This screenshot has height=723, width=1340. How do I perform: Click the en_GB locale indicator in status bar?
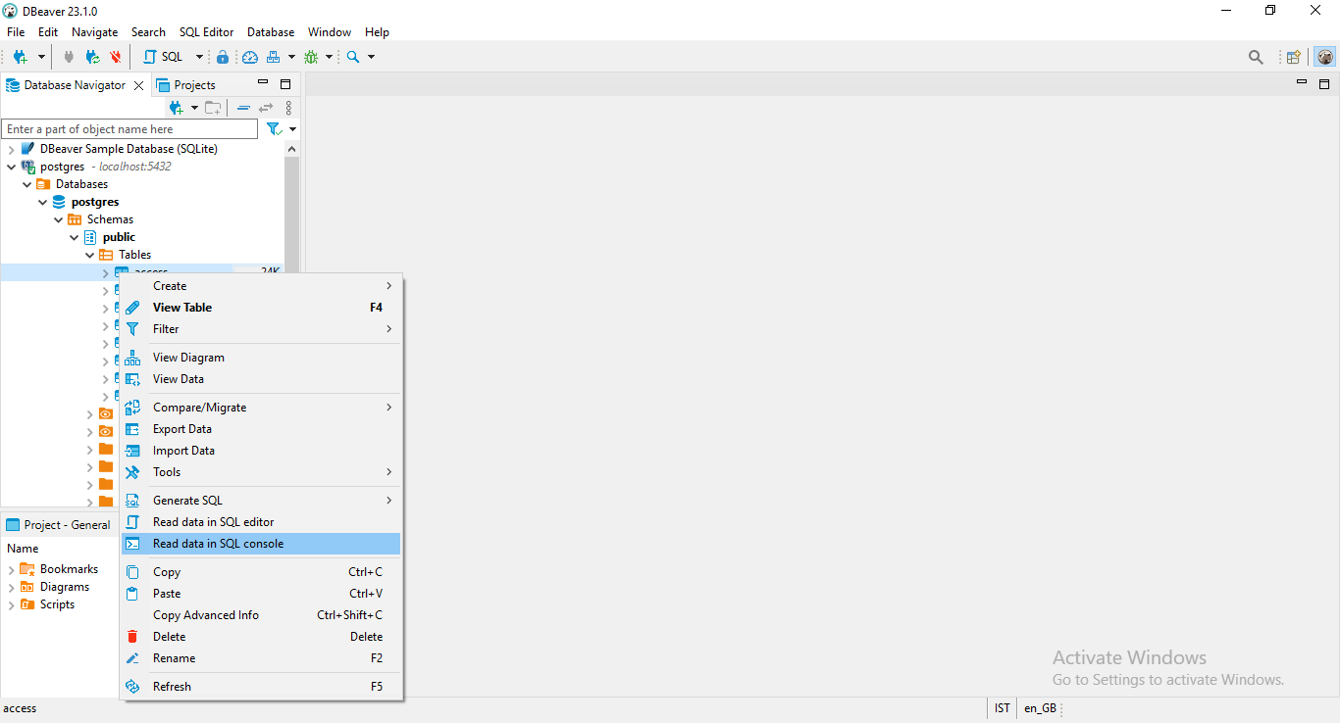1040,707
